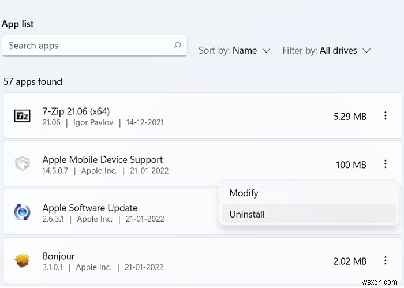Click in the Search apps field
Screen dimensions: 404x288
[x=87, y=46]
